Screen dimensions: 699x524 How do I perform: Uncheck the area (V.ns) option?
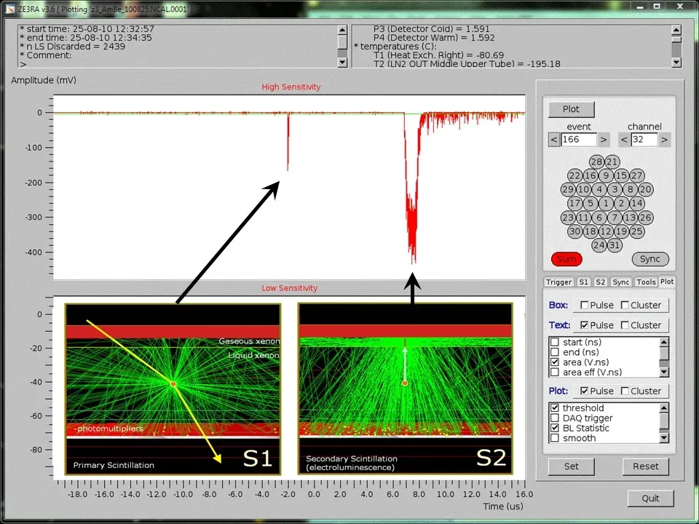pyautogui.click(x=556, y=362)
